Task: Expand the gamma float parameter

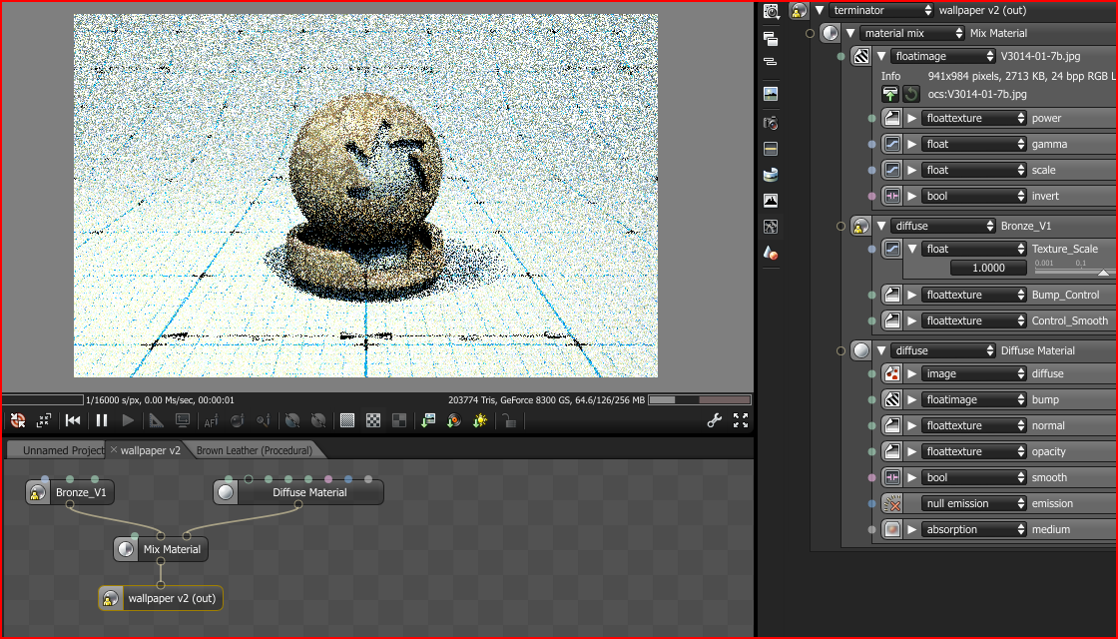Action: [911, 144]
